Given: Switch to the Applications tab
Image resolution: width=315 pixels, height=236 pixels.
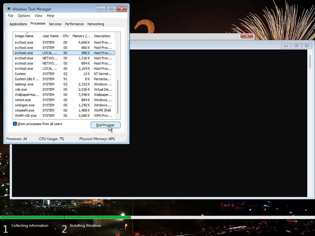Looking at the screenshot, I should [18, 24].
